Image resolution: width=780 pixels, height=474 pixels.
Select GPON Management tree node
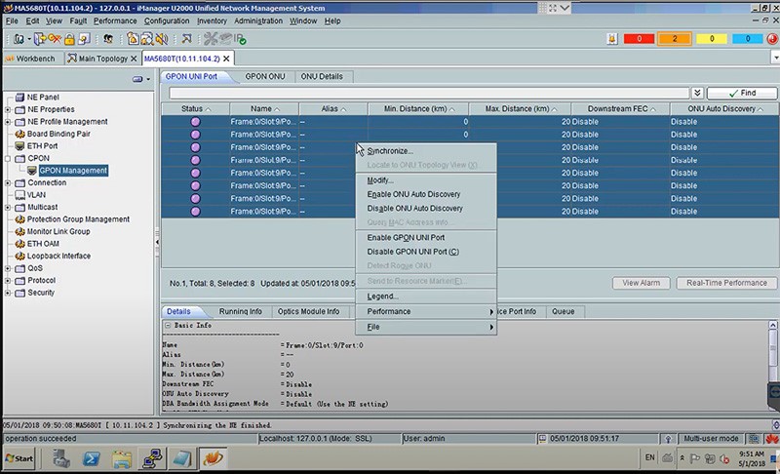point(73,171)
